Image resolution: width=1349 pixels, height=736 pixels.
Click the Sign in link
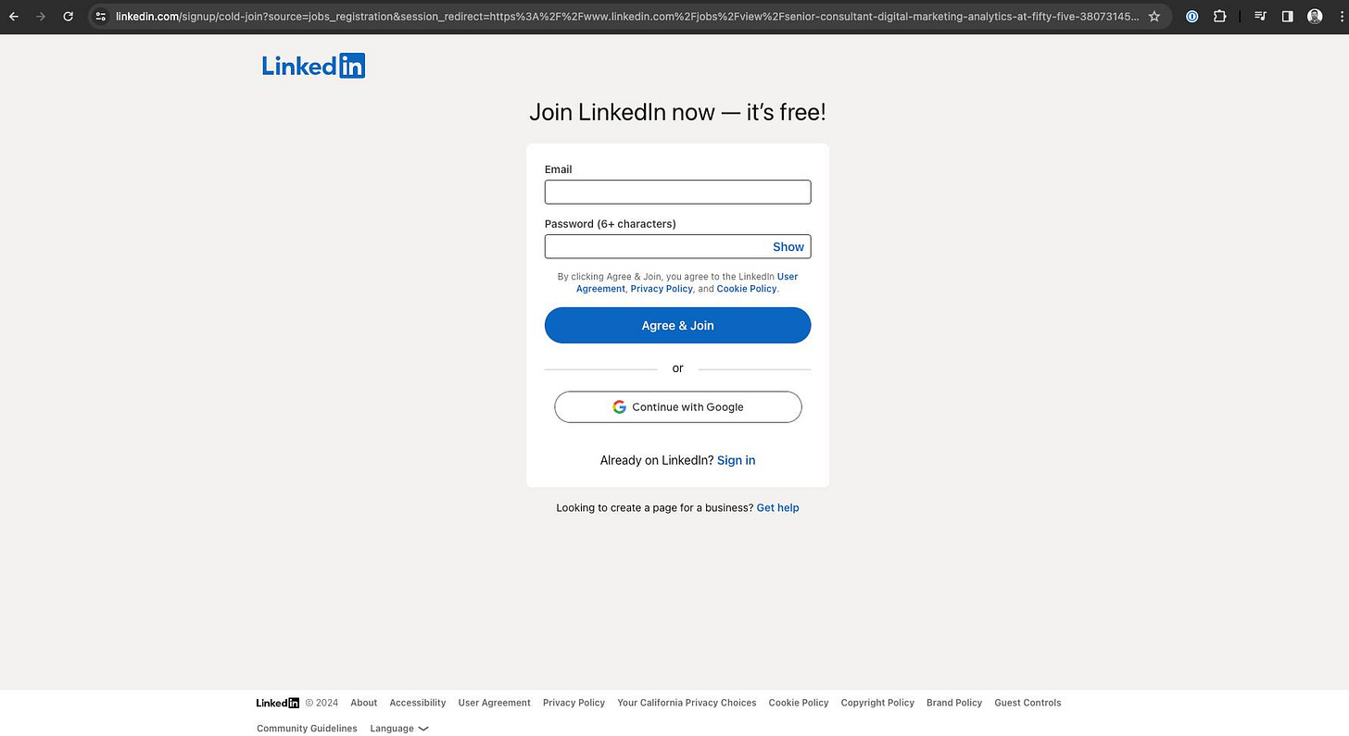[737, 460]
